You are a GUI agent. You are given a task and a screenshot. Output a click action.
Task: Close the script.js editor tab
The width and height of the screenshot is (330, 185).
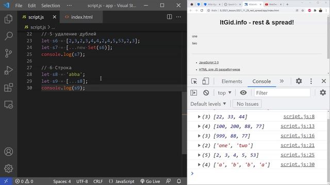pos(54,17)
